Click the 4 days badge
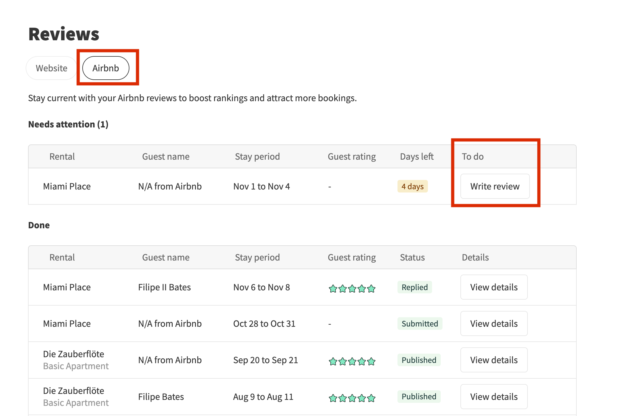 coord(412,186)
